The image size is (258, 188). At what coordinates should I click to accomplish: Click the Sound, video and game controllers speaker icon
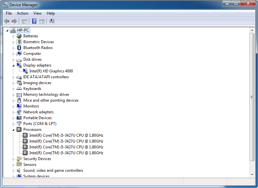point(19,170)
